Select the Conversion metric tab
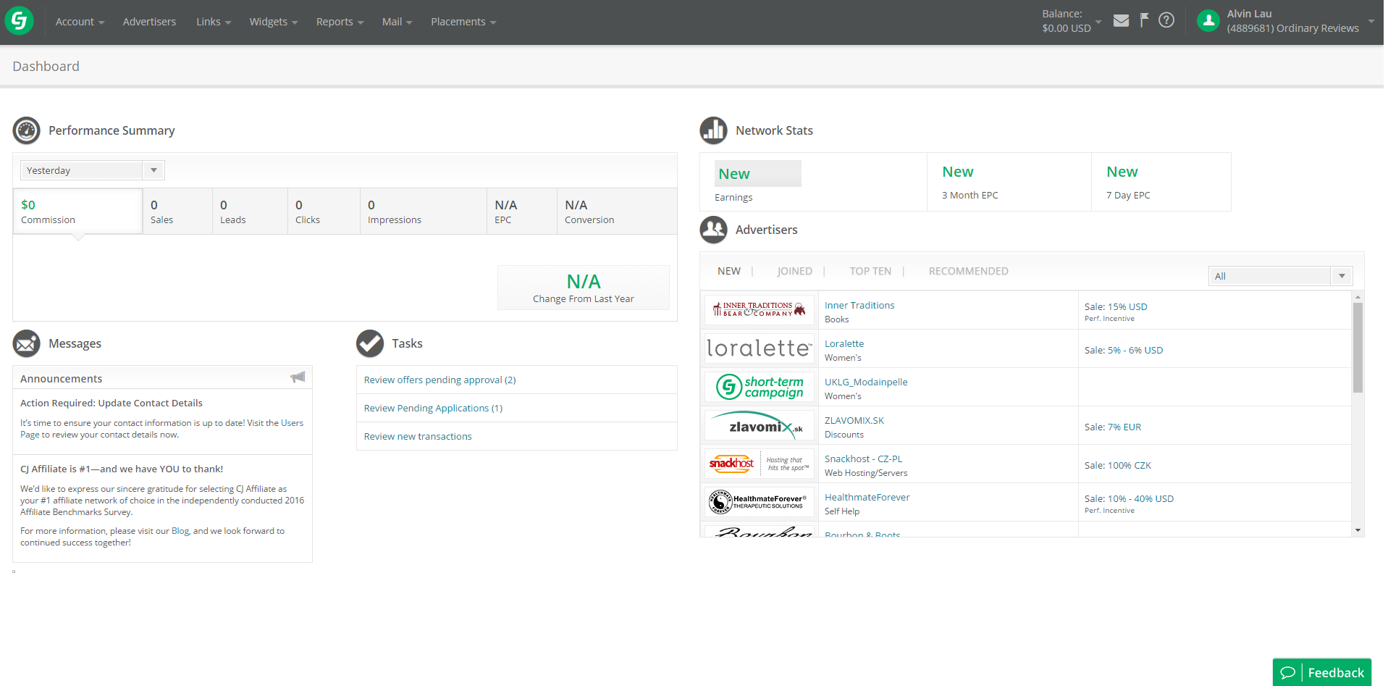Image resolution: width=1388 pixels, height=686 pixels. tap(617, 212)
